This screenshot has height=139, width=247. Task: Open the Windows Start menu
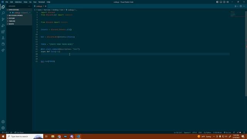(x=3, y=136)
